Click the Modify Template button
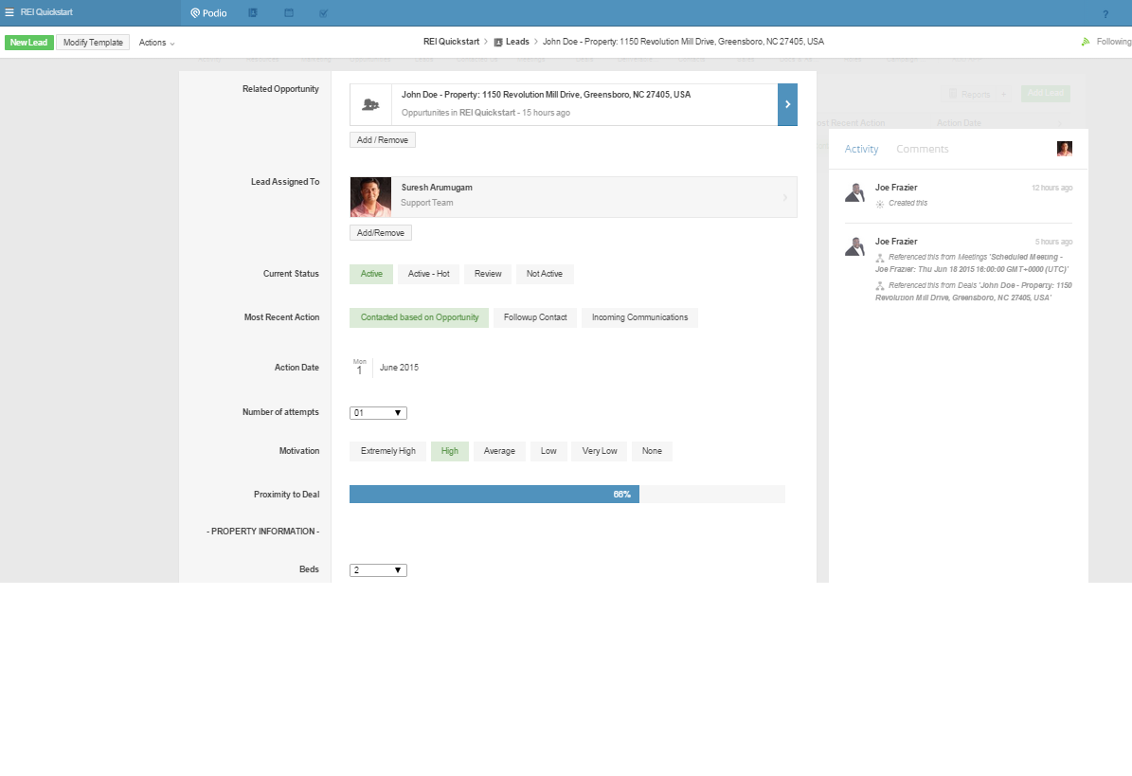 coord(93,43)
